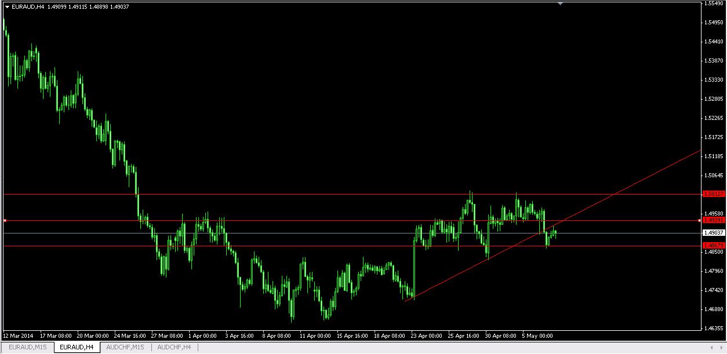Image resolution: width=727 pixels, height=354 pixels.
Task: Click the 5 May 00:00 time label
Action: click(537, 335)
